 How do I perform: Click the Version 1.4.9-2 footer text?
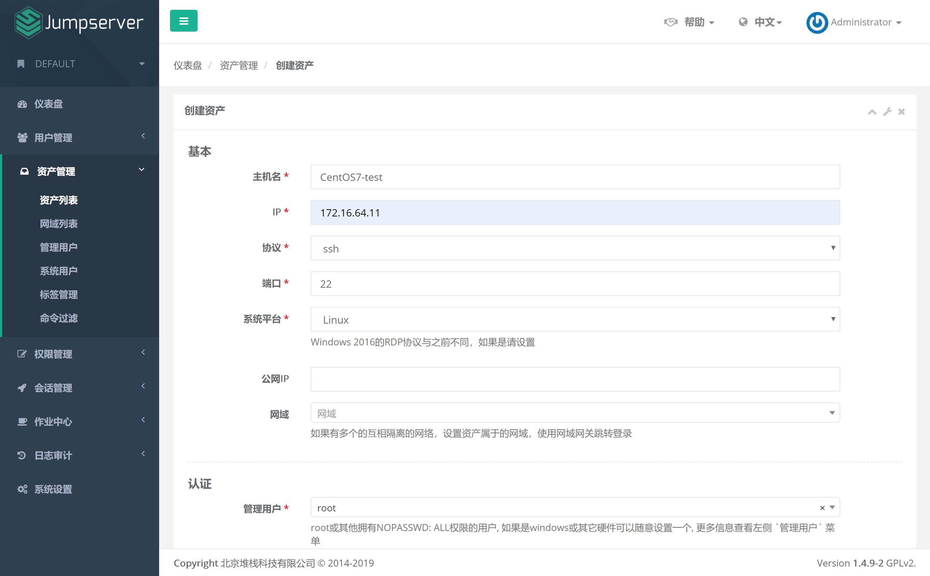click(x=866, y=563)
